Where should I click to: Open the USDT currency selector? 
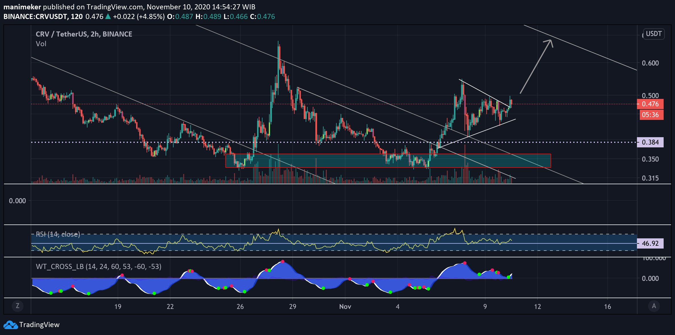654,34
